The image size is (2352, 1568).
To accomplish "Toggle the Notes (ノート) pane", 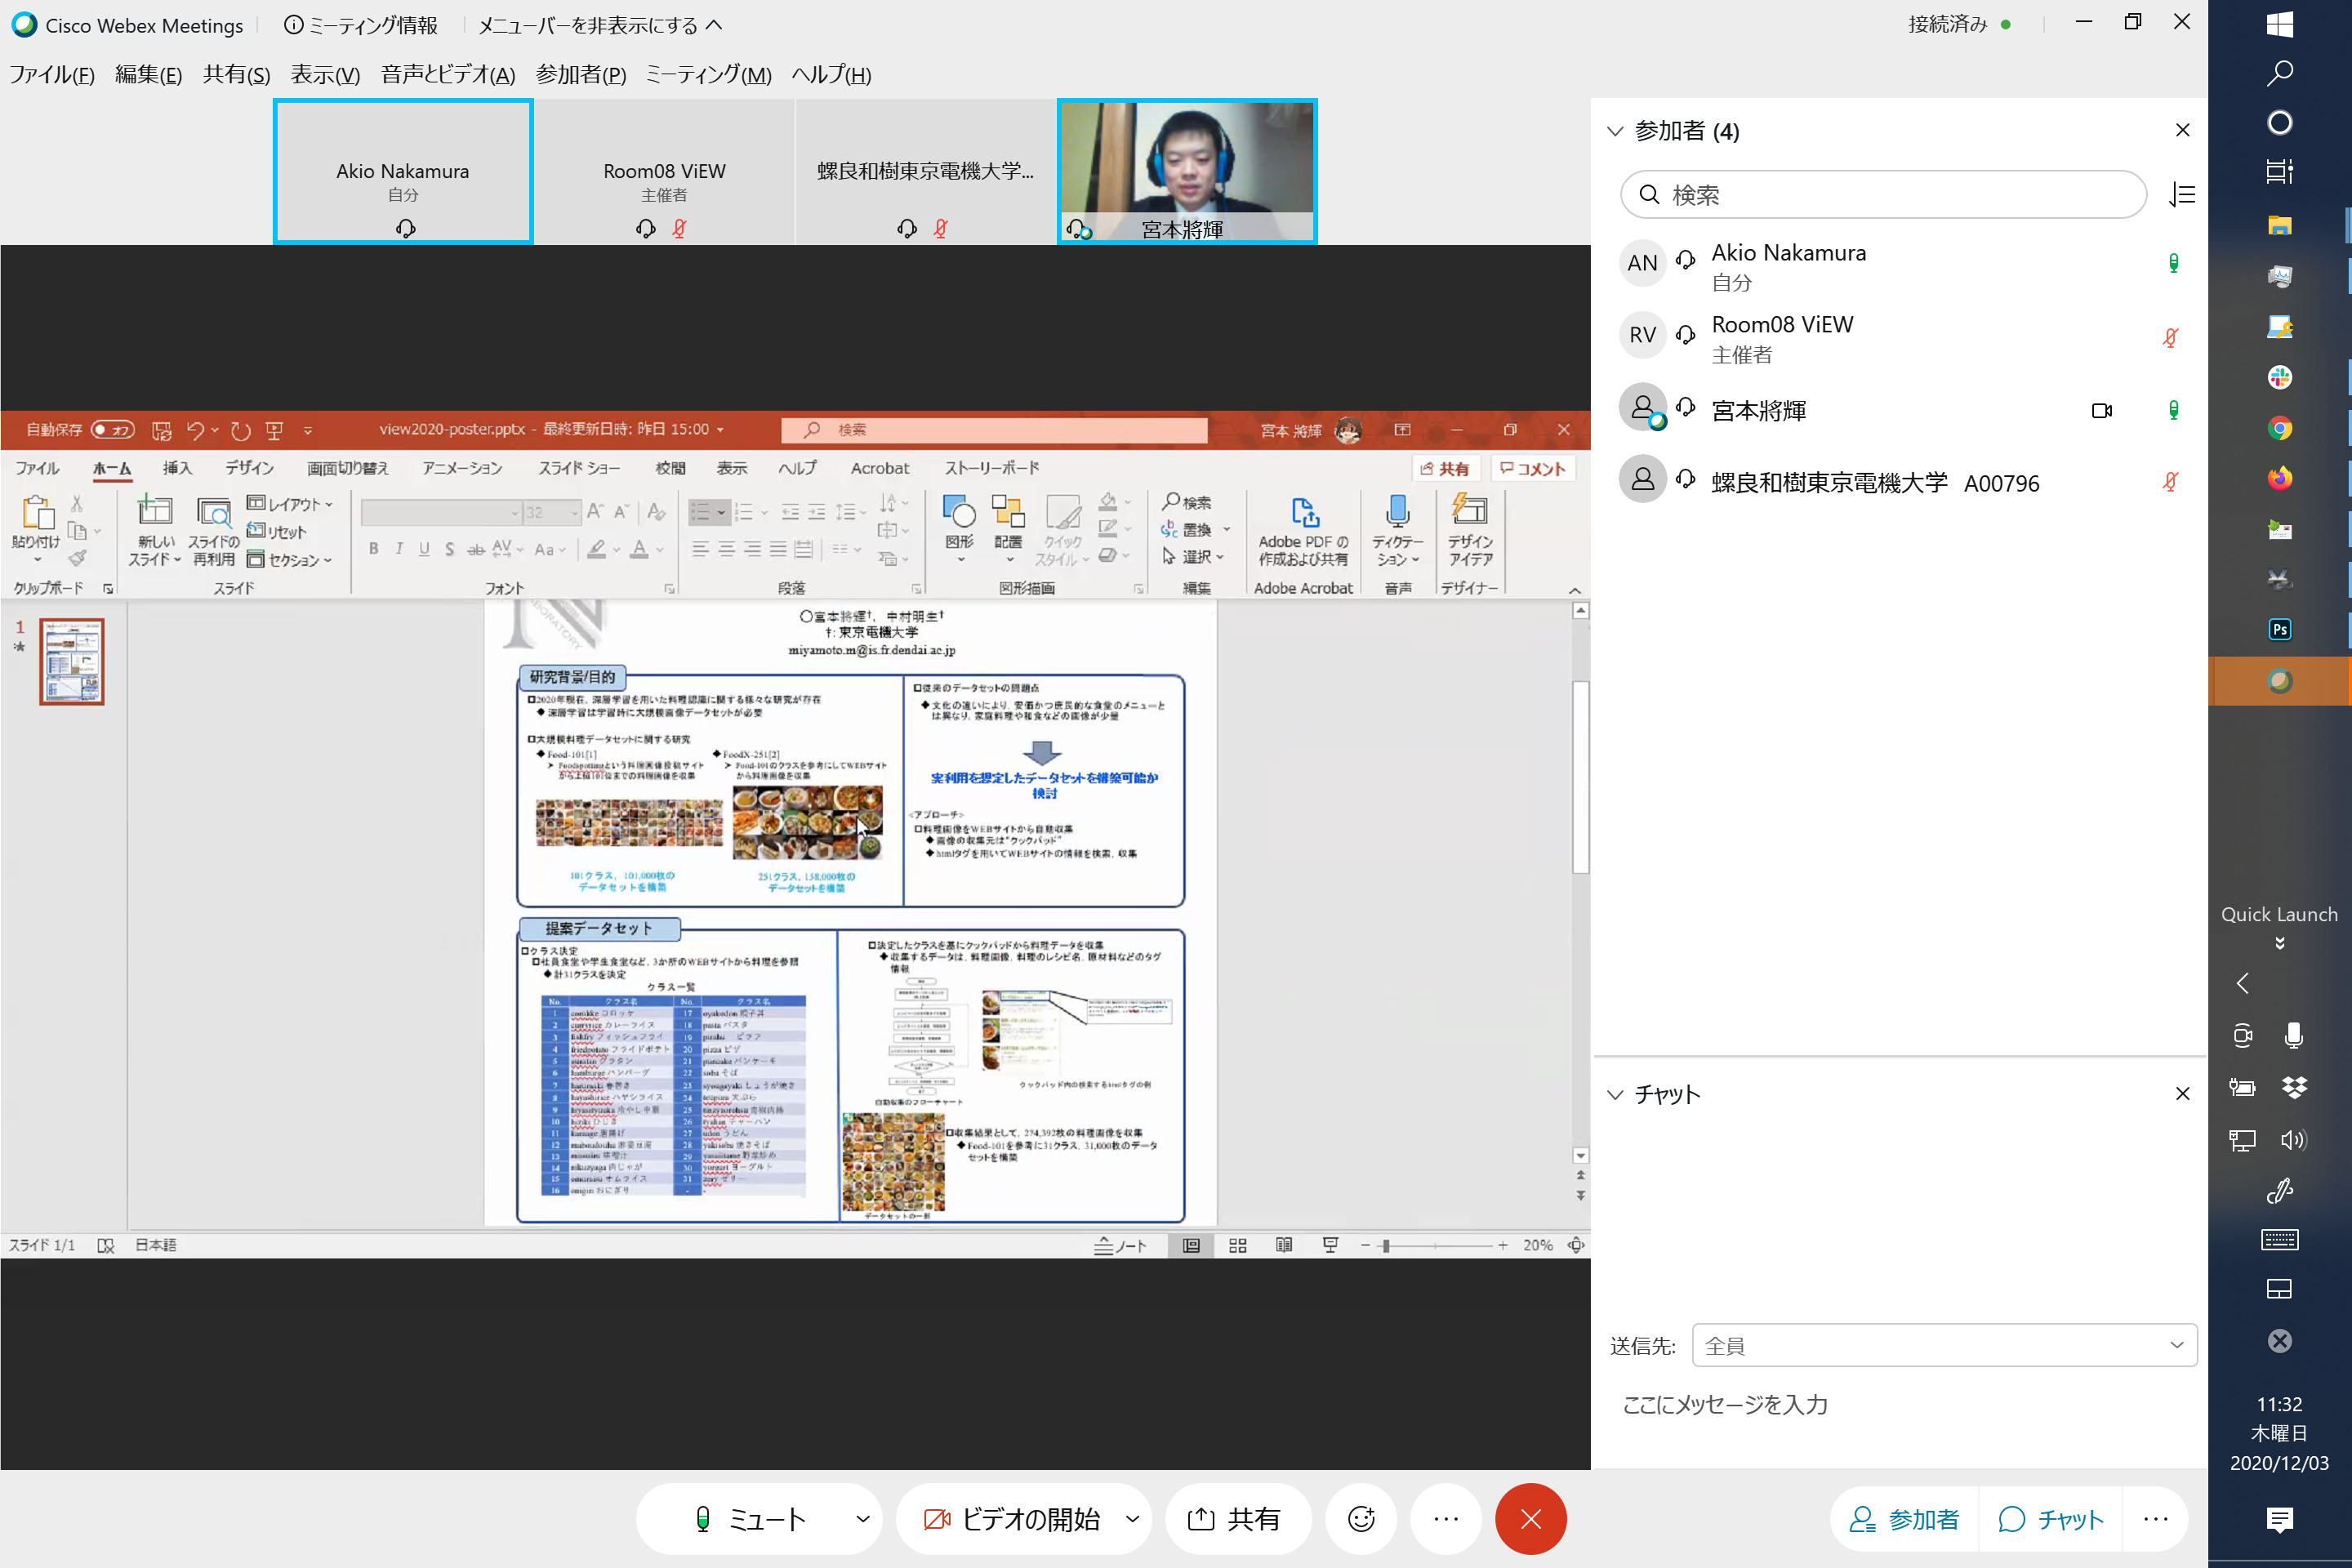I will 1120,1245.
